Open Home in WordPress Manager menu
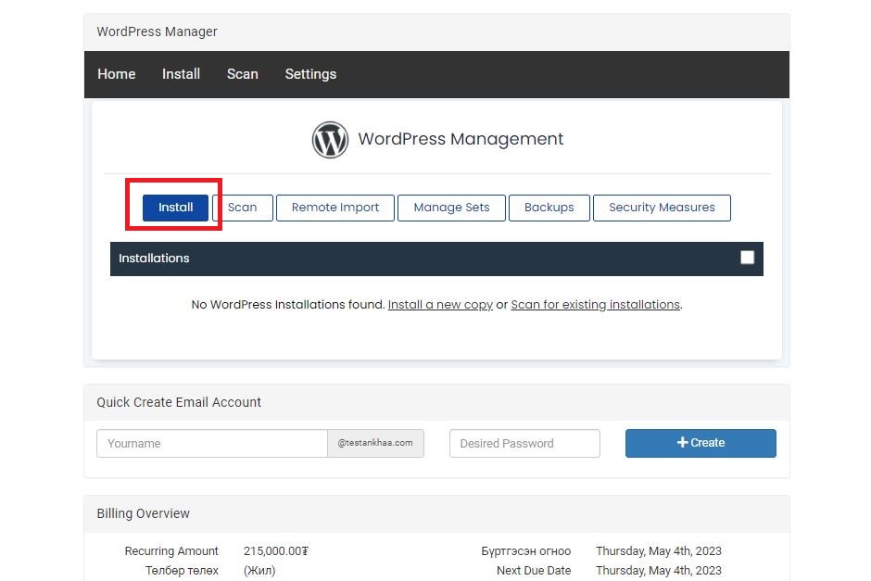This screenshot has width=871, height=581. tap(117, 74)
